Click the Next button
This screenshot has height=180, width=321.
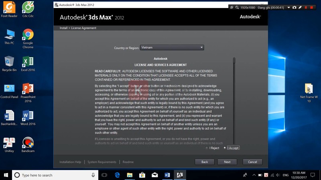click(227, 162)
